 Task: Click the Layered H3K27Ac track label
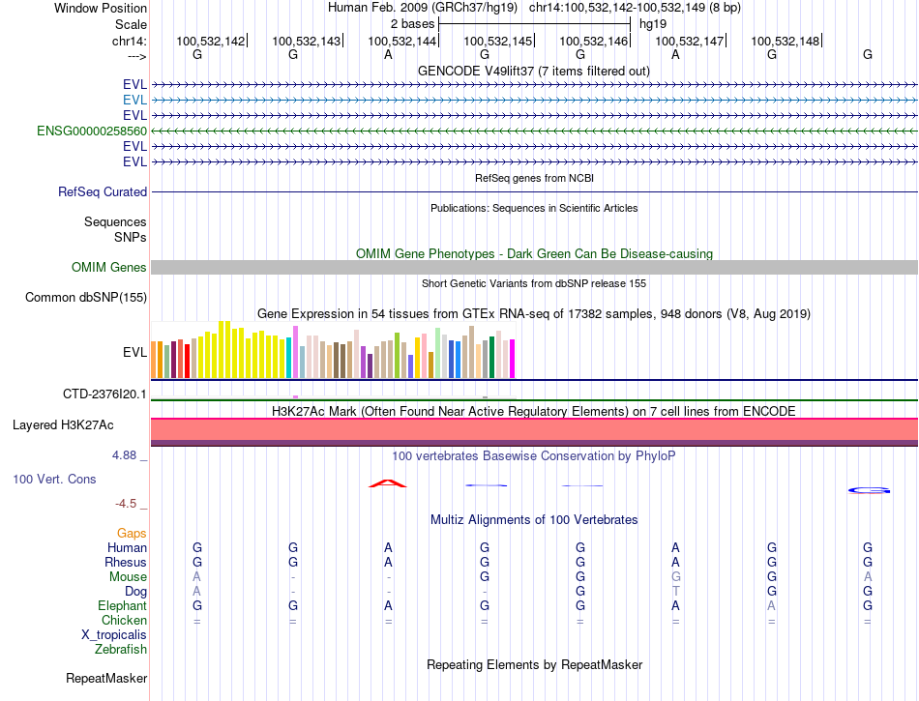pos(63,425)
